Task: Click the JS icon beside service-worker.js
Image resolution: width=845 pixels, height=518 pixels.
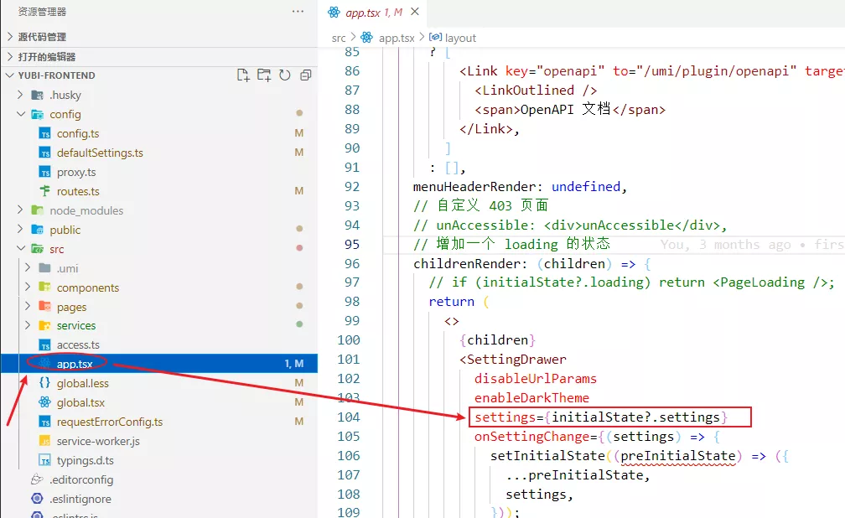Action: (44, 442)
